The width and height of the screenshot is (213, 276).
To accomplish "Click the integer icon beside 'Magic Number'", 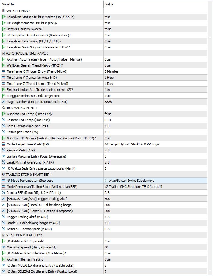I will coord(4,102).
